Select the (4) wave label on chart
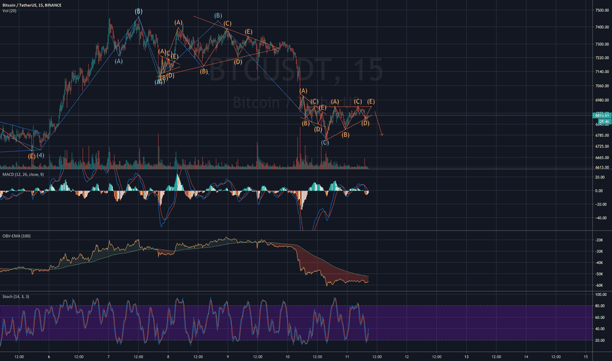 click(x=40, y=156)
